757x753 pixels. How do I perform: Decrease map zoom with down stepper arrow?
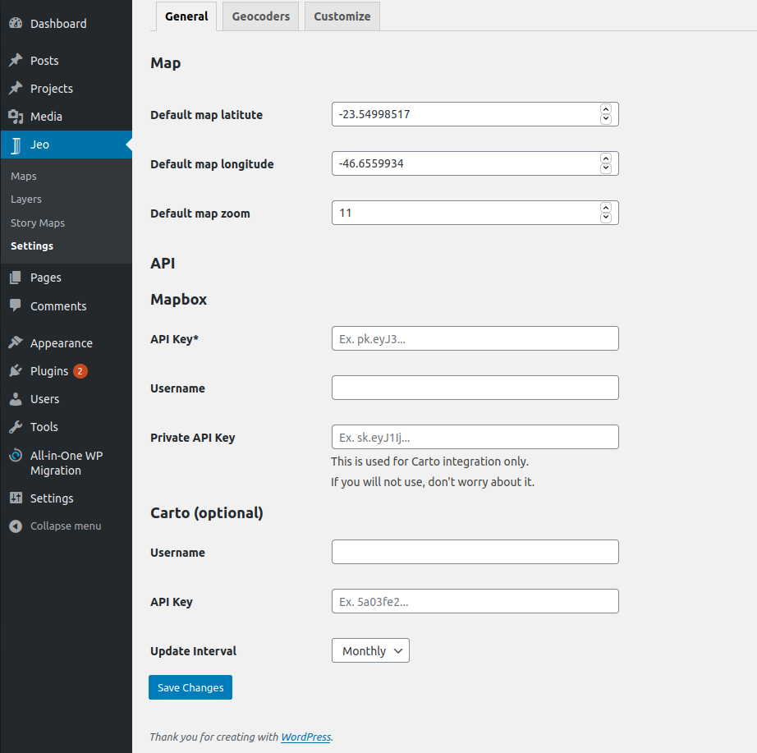pos(605,218)
